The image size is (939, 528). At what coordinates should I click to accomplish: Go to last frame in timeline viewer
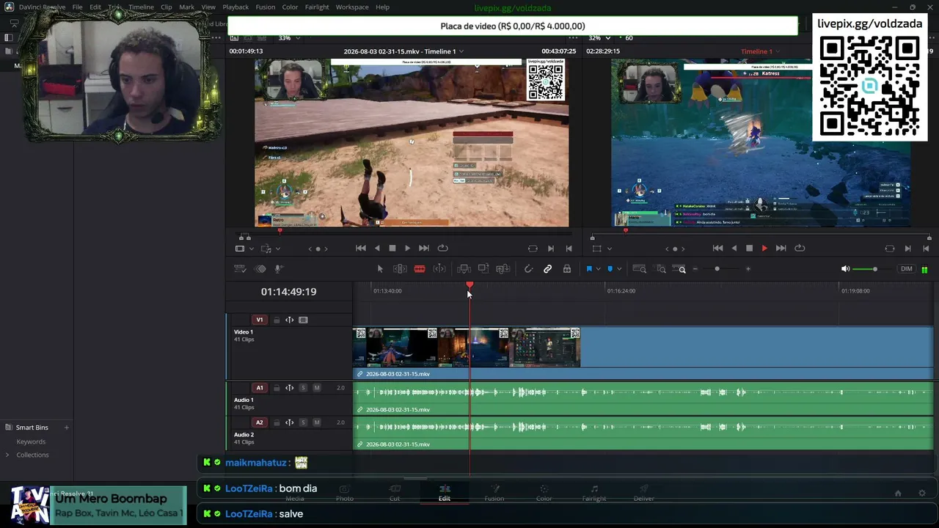click(781, 249)
